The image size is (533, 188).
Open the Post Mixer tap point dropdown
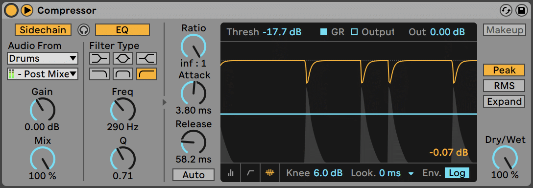[x=43, y=74]
